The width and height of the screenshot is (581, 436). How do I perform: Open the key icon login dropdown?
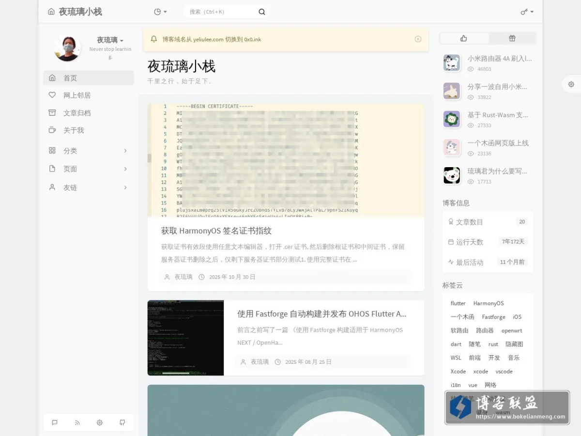point(527,12)
